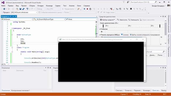Open the feedback icon in title bar
Image resolution: width=171 pixels, height=96 pixels.
coord(128,2)
